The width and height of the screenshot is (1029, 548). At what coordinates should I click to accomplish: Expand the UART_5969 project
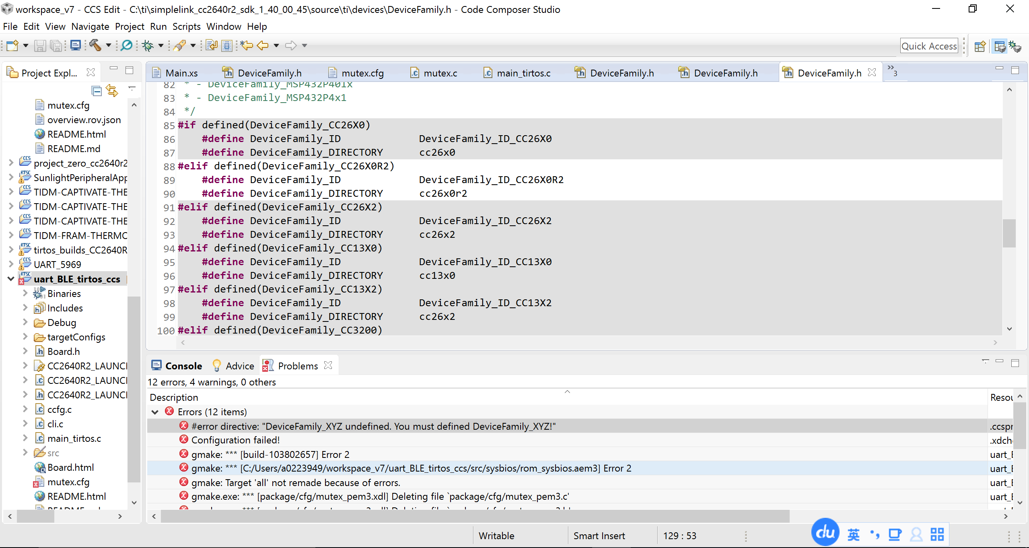tap(11, 264)
